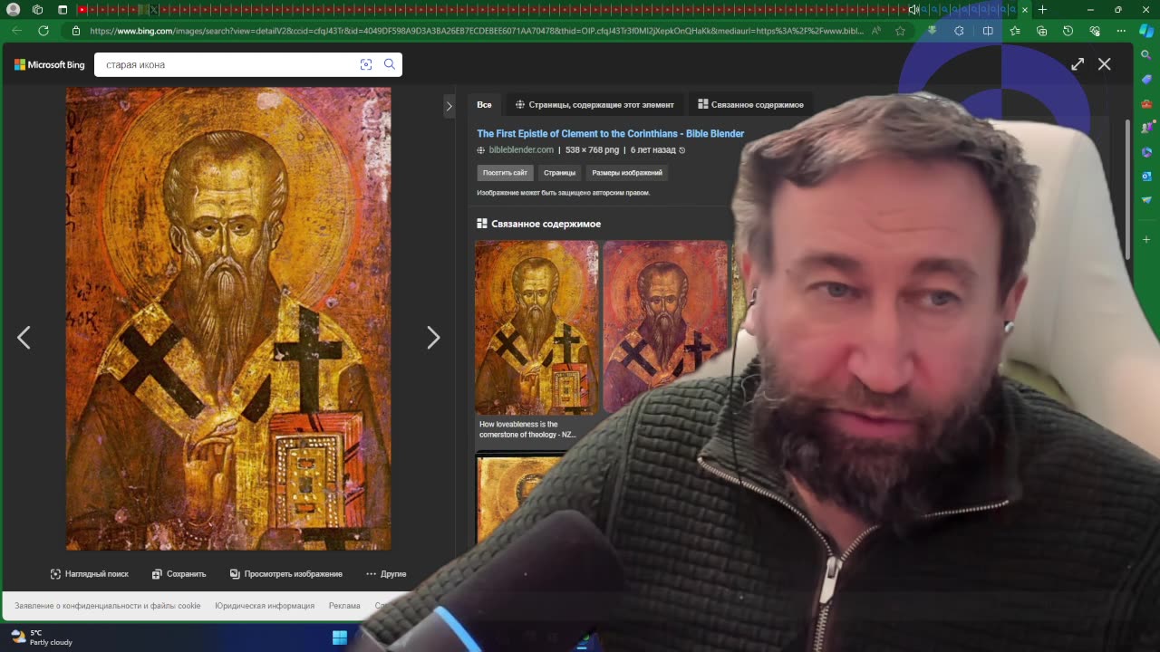The width and height of the screenshot is (1160, 652).
Task: Open second related reddish icon thumbnail
Action: 665,327
